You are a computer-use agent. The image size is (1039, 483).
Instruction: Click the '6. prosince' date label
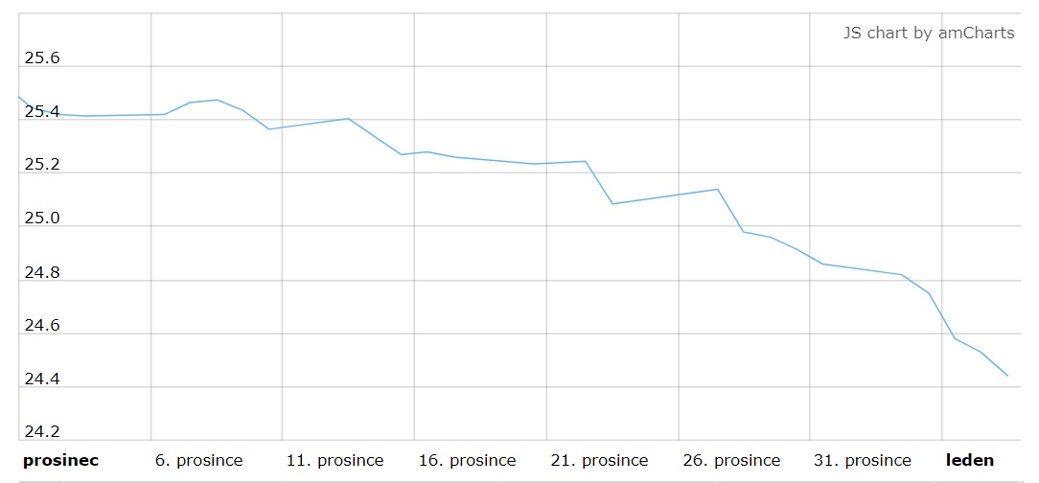(x=198, y=460)
